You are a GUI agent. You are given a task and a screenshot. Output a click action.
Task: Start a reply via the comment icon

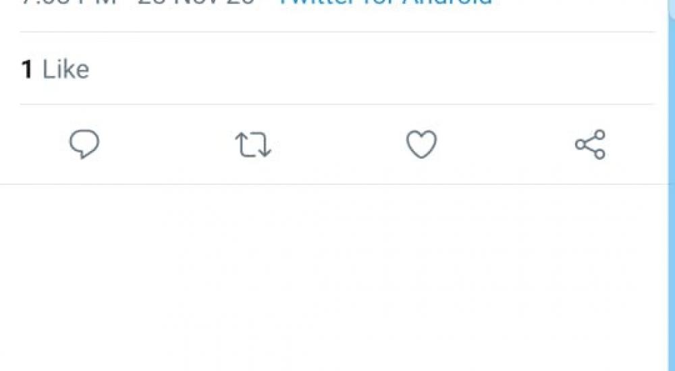(x=85, y=144)
